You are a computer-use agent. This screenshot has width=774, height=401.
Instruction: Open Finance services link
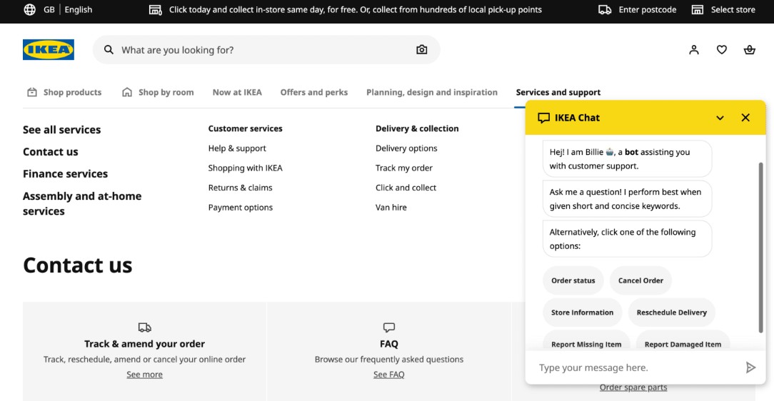[65, 173]
